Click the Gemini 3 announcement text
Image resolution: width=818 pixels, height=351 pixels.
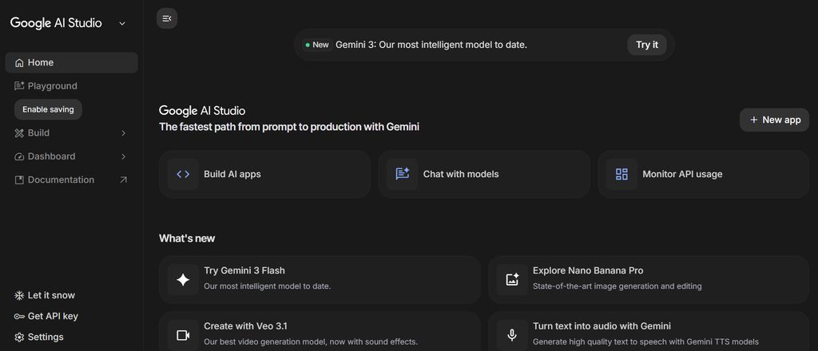click(431, 45)
